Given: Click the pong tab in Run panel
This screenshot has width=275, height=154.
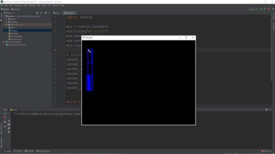Looking at the screenshot, I should pyautogui.click(x=14, y=110).
